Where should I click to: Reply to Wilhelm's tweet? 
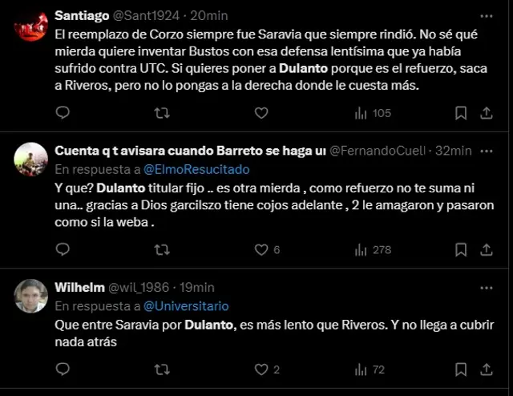[x=63, y=370]
